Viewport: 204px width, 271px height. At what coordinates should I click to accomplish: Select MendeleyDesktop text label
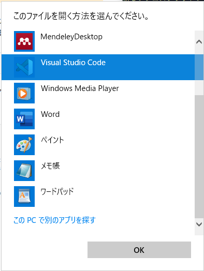pos(71,37)
